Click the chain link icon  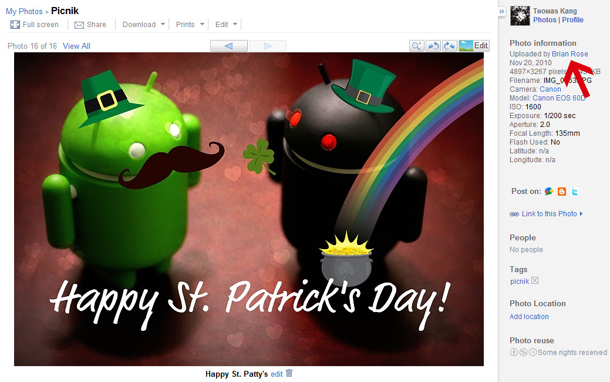[x=514, y=214]
